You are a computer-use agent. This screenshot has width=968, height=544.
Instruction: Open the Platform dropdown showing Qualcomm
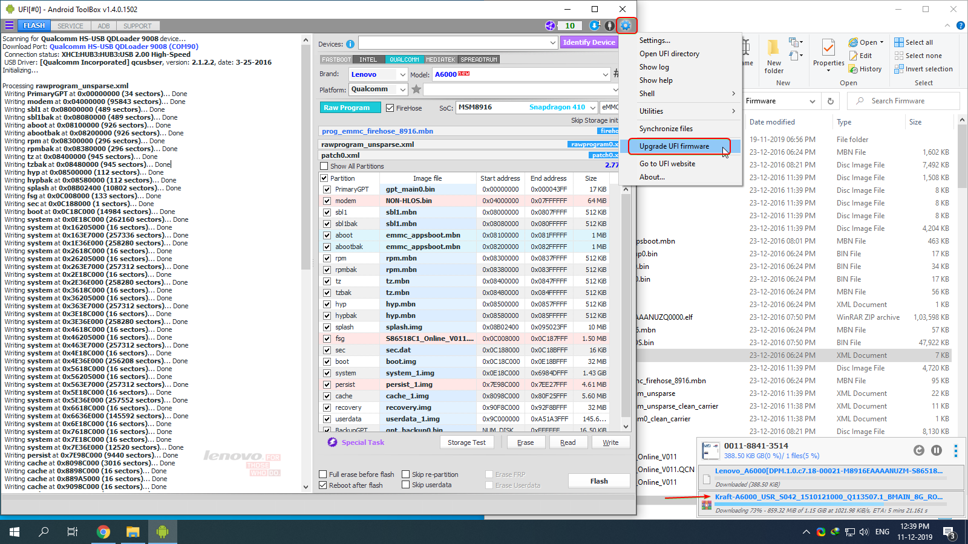(x=403, y=89)
